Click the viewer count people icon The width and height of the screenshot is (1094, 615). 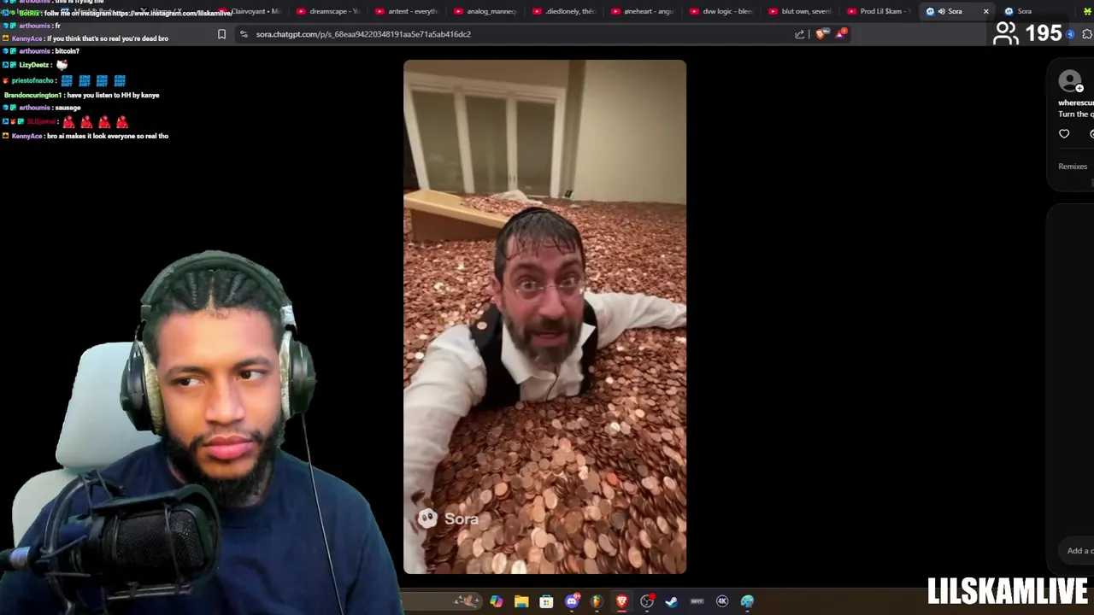pyautogui.click(x=1006, y=33)
